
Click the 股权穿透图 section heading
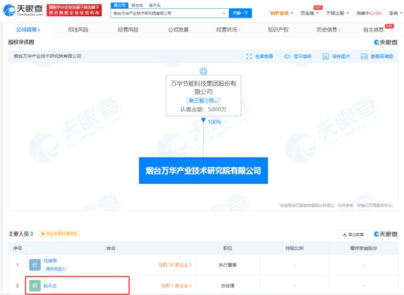click(x=21, y=42)
